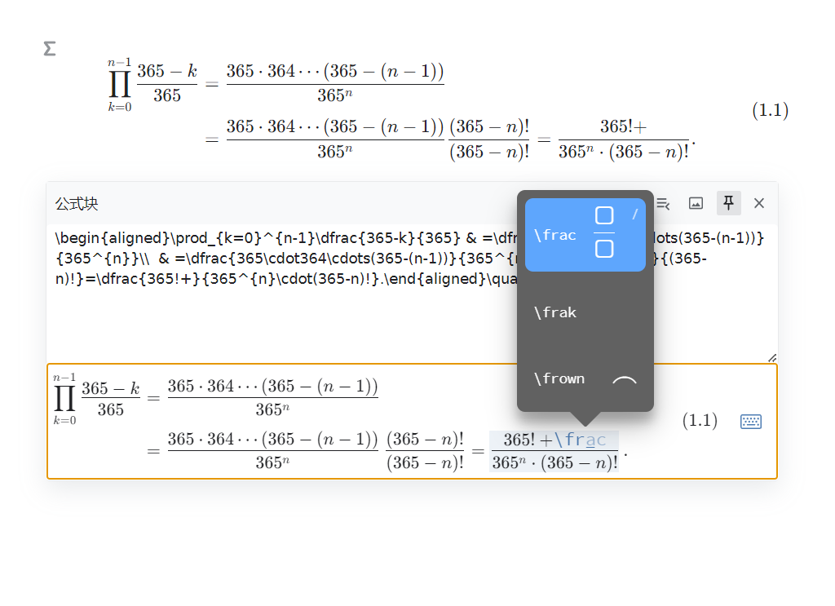Open the insert image icon
Image resolution: width=835 pixels, height=606 pixels.
[x=696, y=203]
